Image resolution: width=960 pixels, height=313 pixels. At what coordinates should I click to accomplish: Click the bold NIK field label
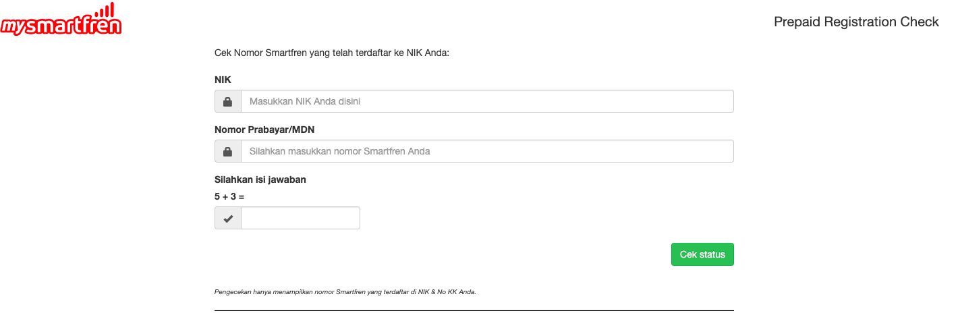coord(223,80)
